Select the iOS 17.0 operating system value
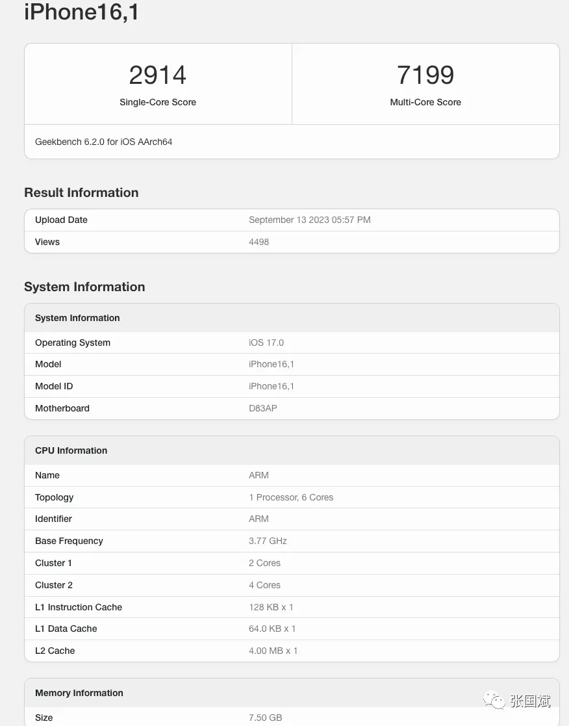 [x=266, y=343]
